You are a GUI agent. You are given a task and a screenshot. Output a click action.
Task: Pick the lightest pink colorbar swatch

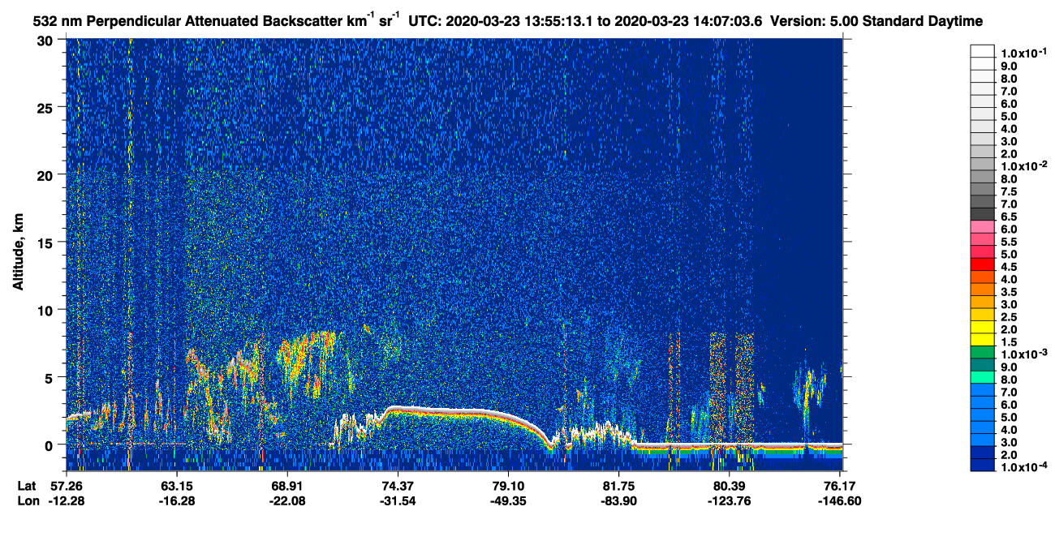click(982, 227)
